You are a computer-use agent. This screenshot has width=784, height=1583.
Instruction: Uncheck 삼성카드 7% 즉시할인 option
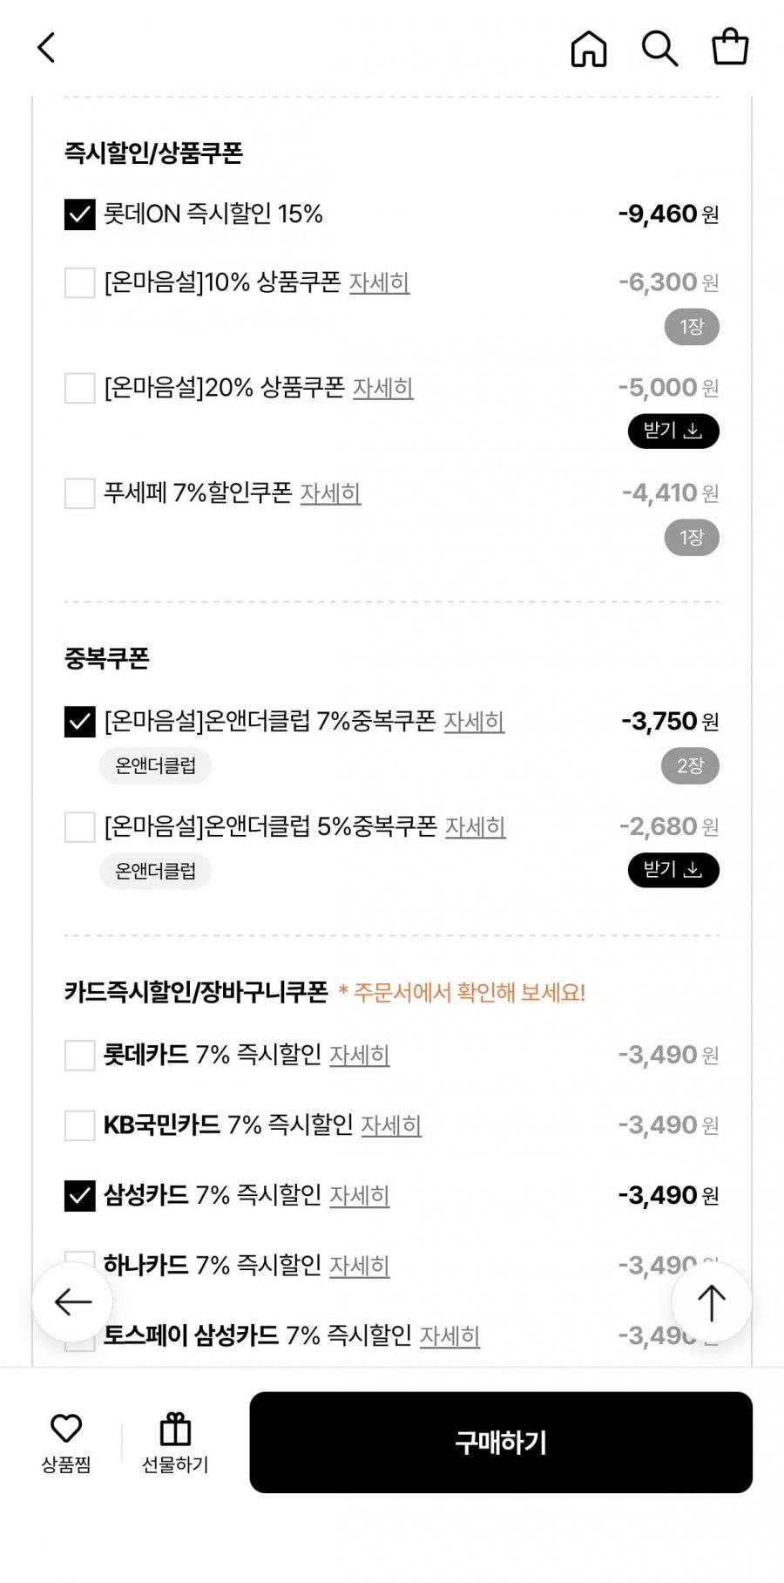[x=80, y=1196]
